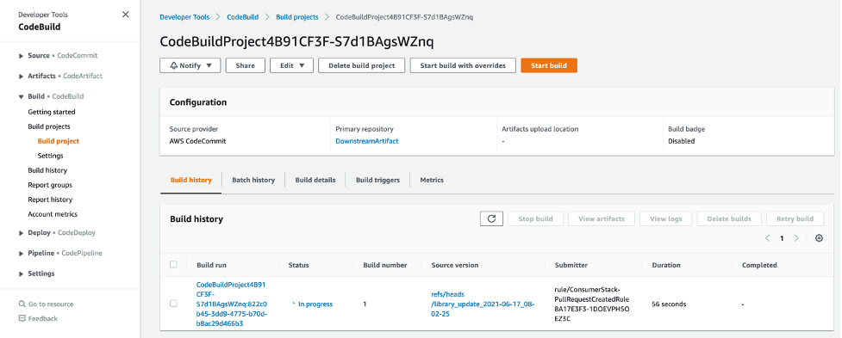Image resolution: width=842 pixels, height=338 pixels.
Task: Click Build number column header
Action: [x=385, y=265]
